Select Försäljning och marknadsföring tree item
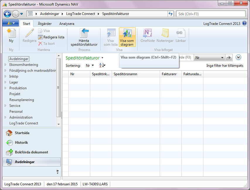This screenshot has height=190, width=250. point(33,71)
